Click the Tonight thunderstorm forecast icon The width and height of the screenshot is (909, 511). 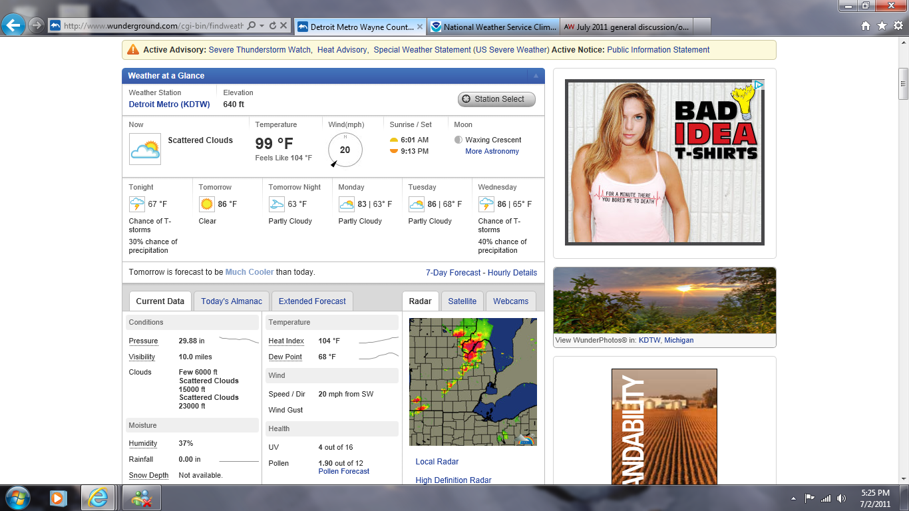pos(136,204)
